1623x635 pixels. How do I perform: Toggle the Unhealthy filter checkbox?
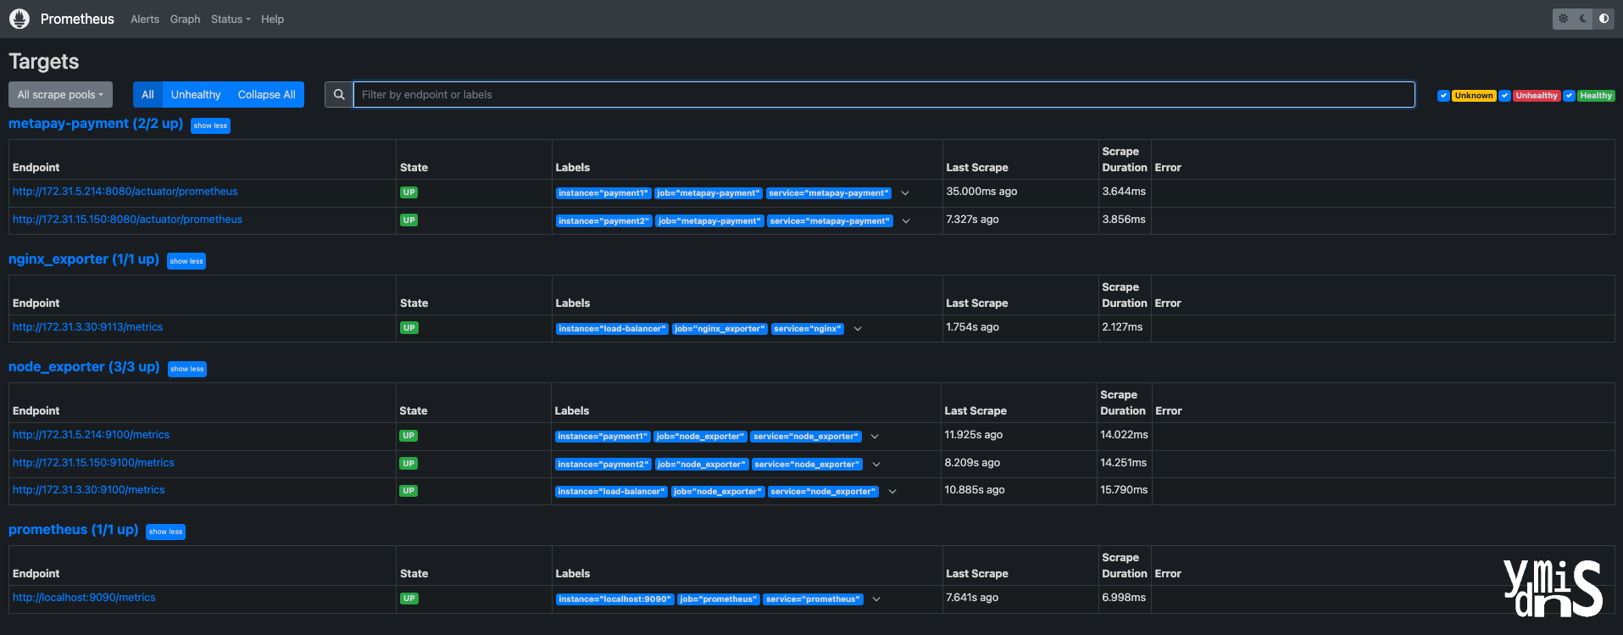[1504, 96]
